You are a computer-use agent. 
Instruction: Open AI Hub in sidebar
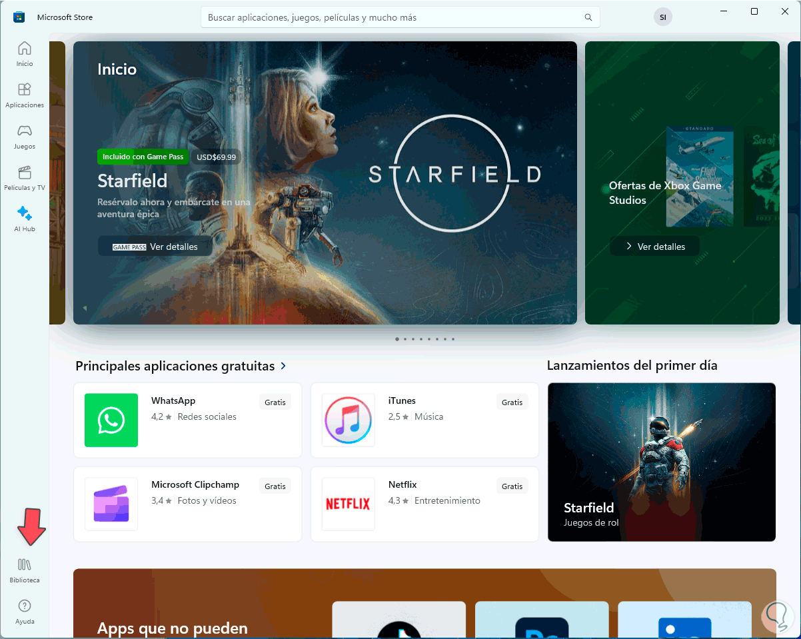coord(25,219)
